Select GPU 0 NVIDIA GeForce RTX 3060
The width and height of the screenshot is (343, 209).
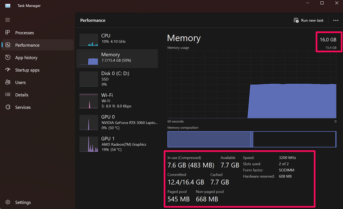click(117, 122)
